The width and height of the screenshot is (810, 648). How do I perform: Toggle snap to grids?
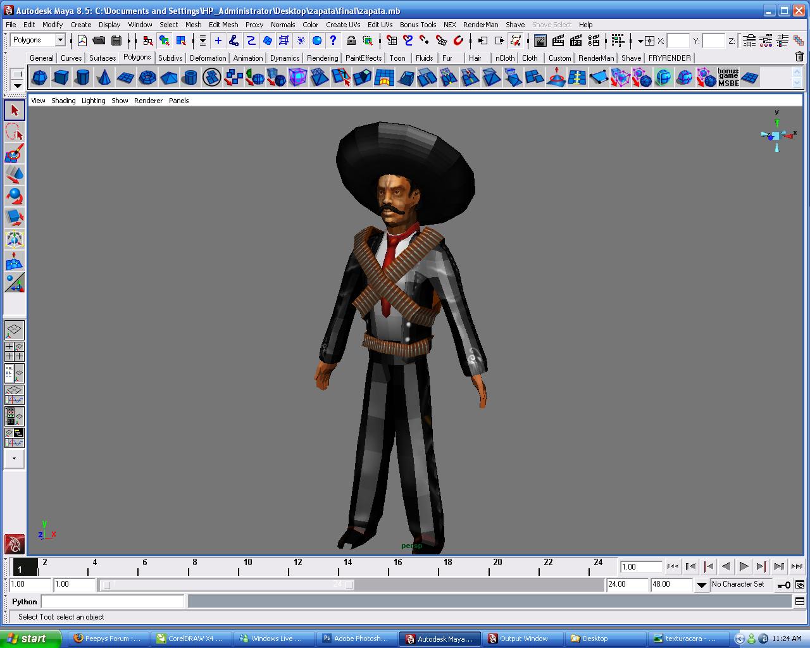(392, 40)
